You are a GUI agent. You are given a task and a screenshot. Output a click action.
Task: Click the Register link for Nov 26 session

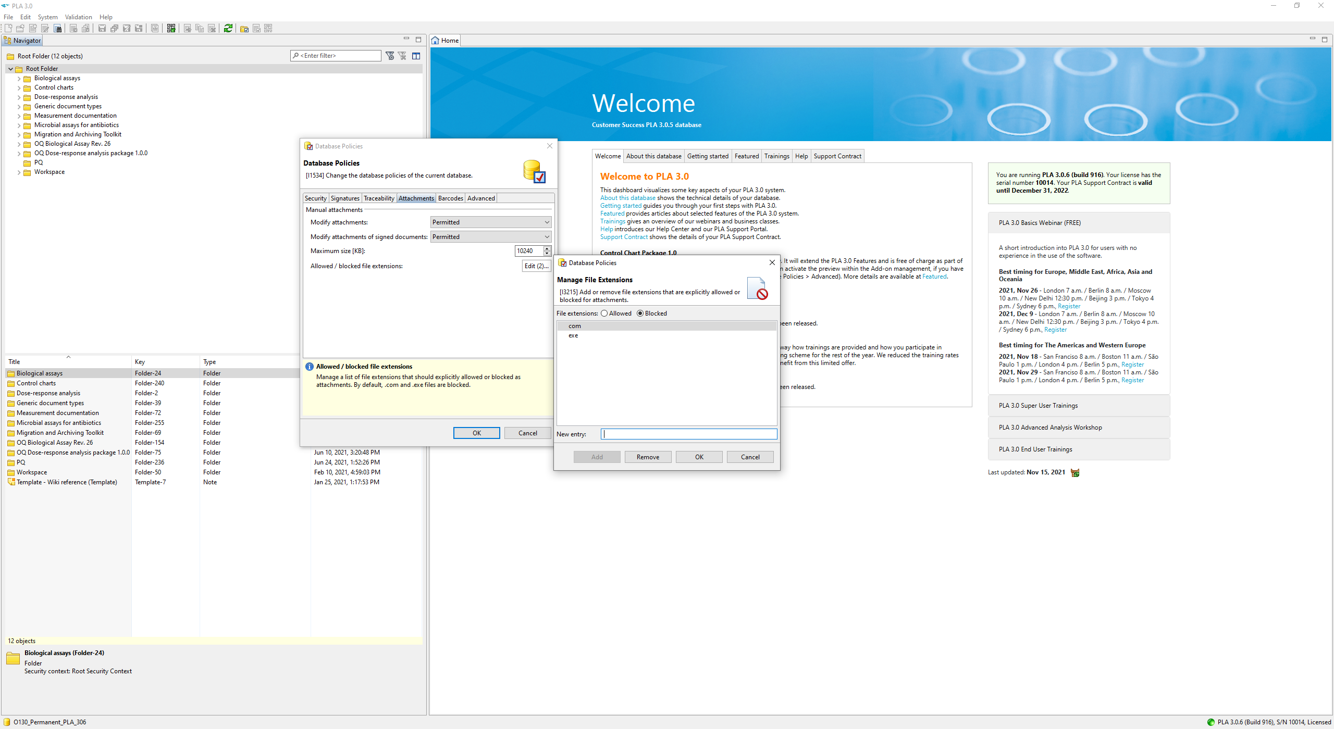point(1069,306)
